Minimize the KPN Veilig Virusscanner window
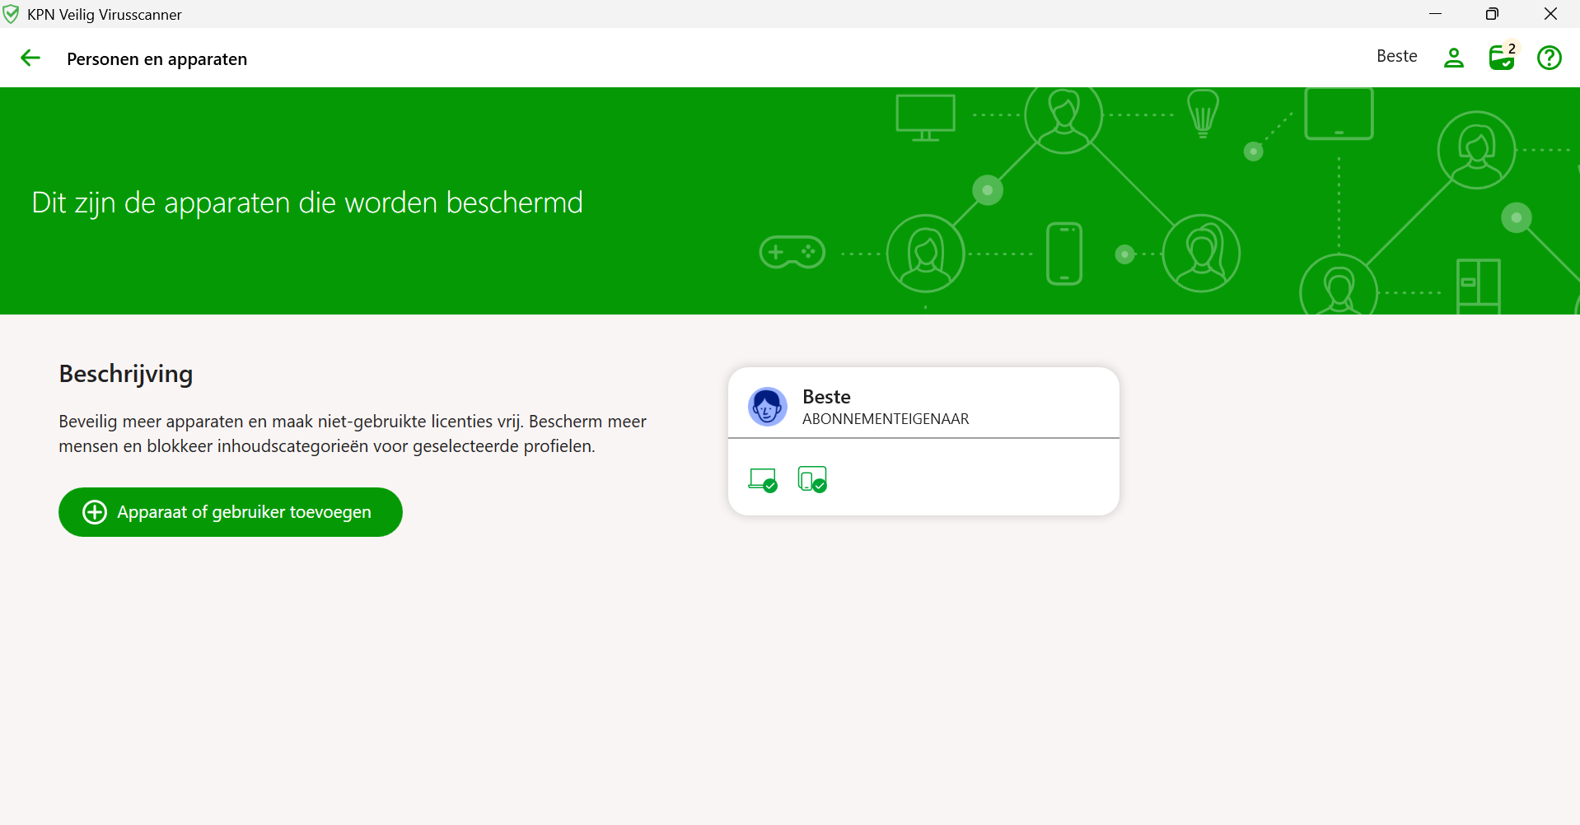The image size is (1580, 825). click(1435, 14)
